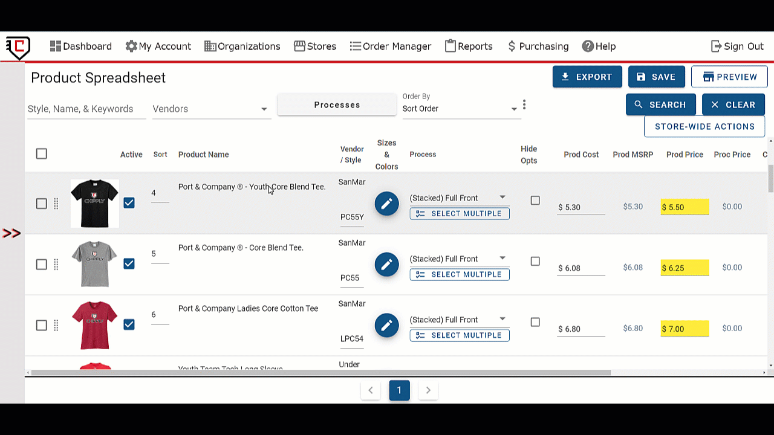Toggle Active for Ladies Core Cotton Tee
Screen dimensions: 774x435
coord(129,324)
